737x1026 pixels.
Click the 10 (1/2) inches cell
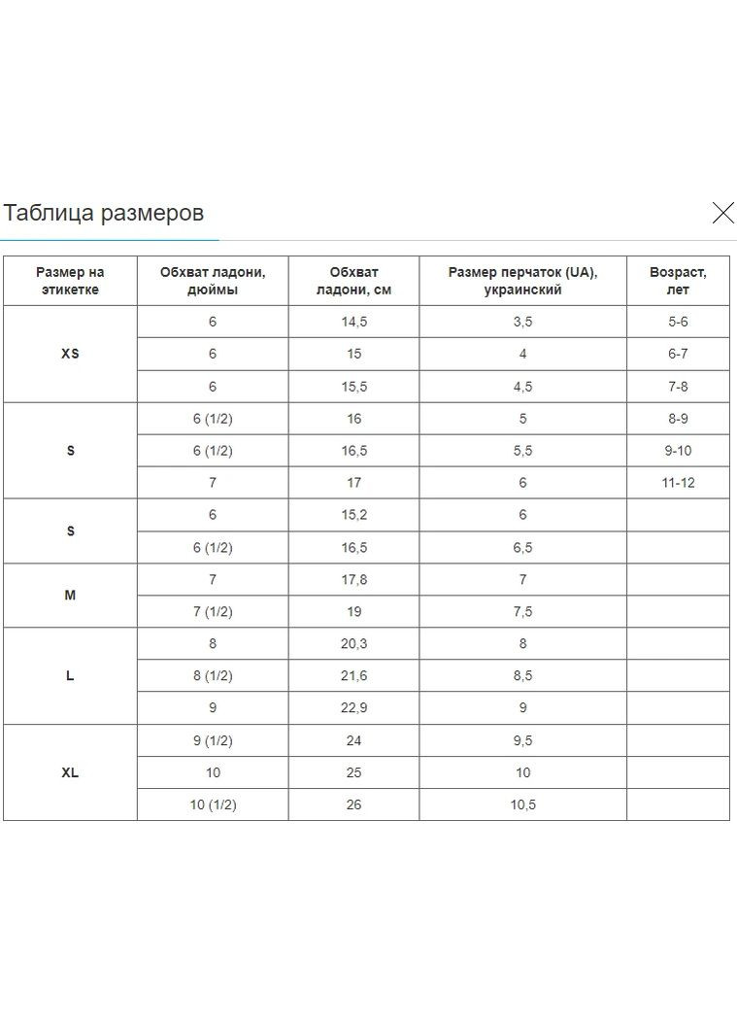coord(213,804)
